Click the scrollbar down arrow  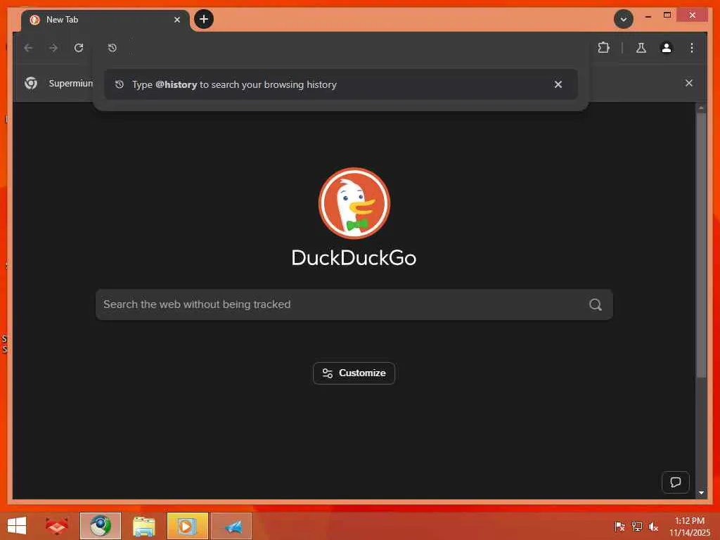coord(701,493)
